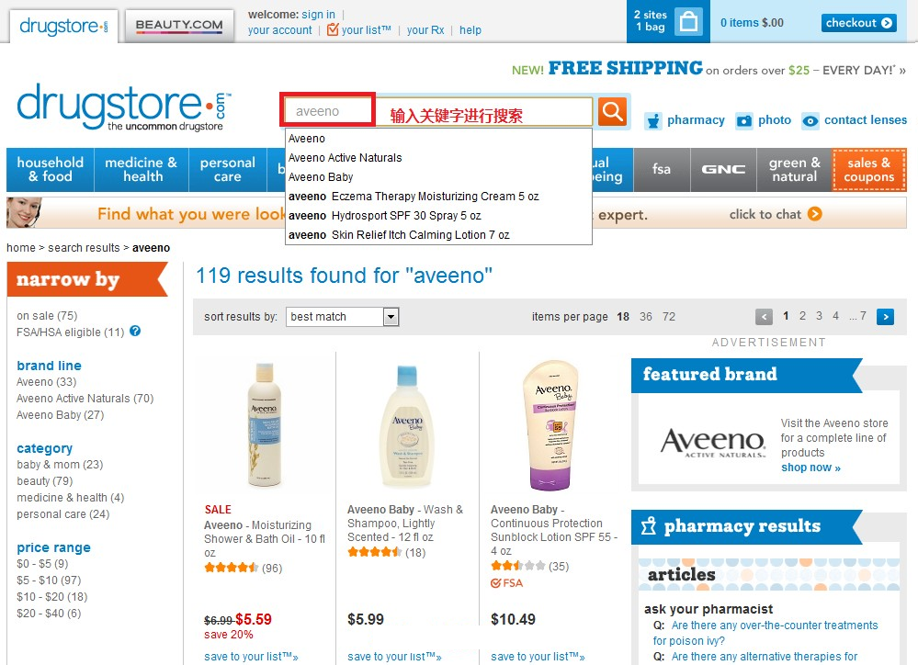Open the medicine & health menu

[x=142, y=170]
